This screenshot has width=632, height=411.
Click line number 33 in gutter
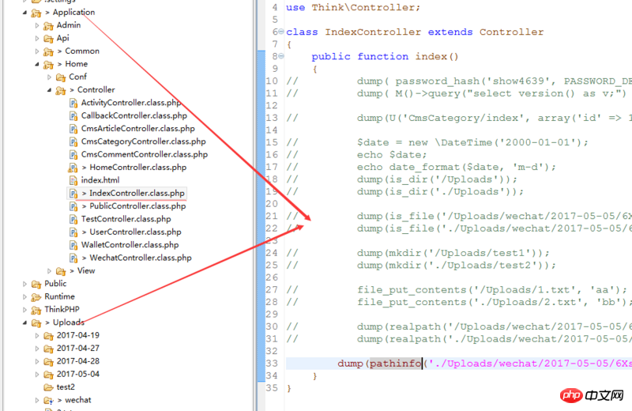tap(272, 364)
